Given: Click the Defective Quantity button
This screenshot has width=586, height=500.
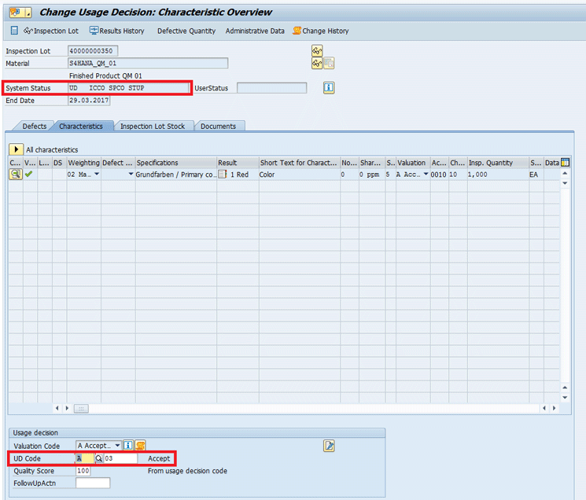Looking at the screenshot, I should pyautogui.click(x=186, y=31).
